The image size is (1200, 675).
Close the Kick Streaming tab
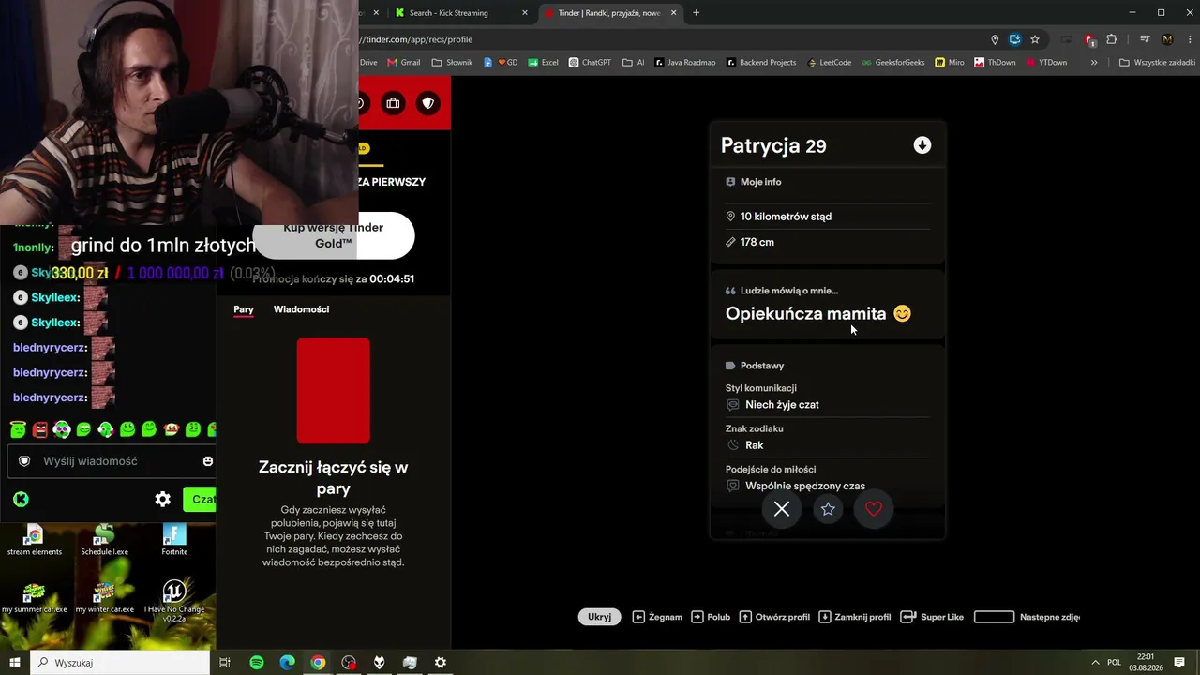pyautogui.click(x=524, y=13)
